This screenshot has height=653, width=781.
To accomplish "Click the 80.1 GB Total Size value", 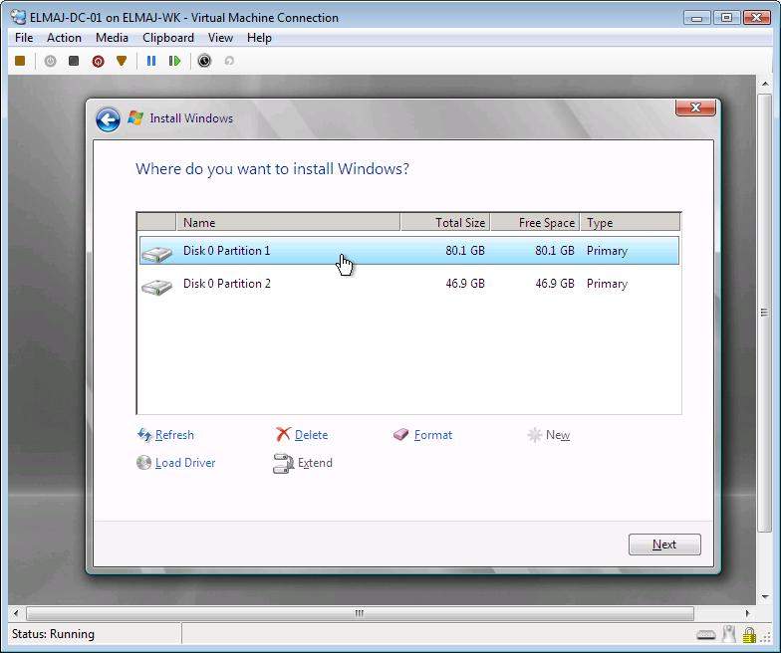I will (x=464, y=251).
